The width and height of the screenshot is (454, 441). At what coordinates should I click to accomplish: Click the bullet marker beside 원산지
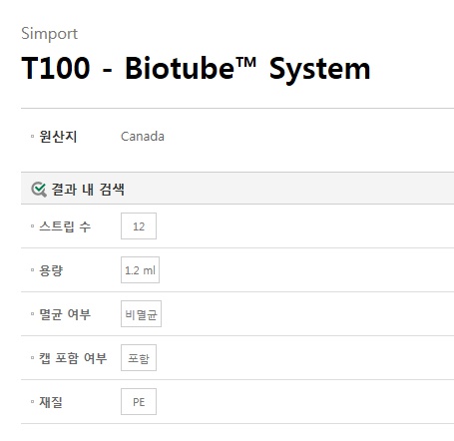click(32, 136)
